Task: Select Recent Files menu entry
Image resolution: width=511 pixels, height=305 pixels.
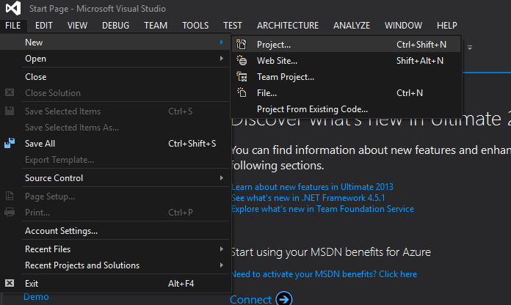Action: click(x=115, y=249)
